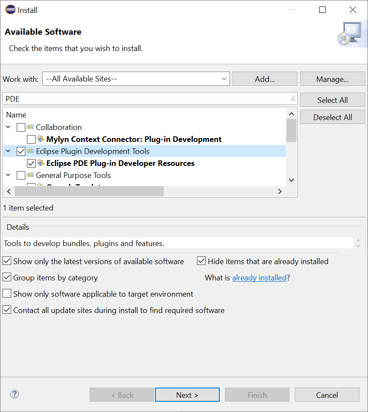Toggle Contact all update sites during install
Image resolution: width=368 pixels, height=412 pixels.
(x=7, y=310)
